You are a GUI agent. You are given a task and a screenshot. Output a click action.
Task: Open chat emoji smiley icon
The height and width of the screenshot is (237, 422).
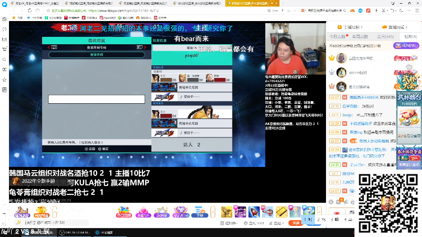(331, 202)
